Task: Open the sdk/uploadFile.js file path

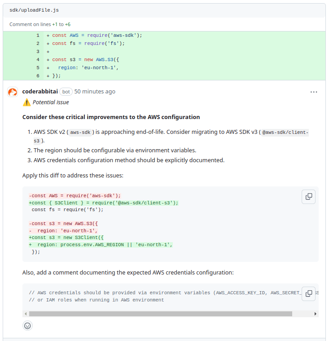Action: [x=34, y=10]
